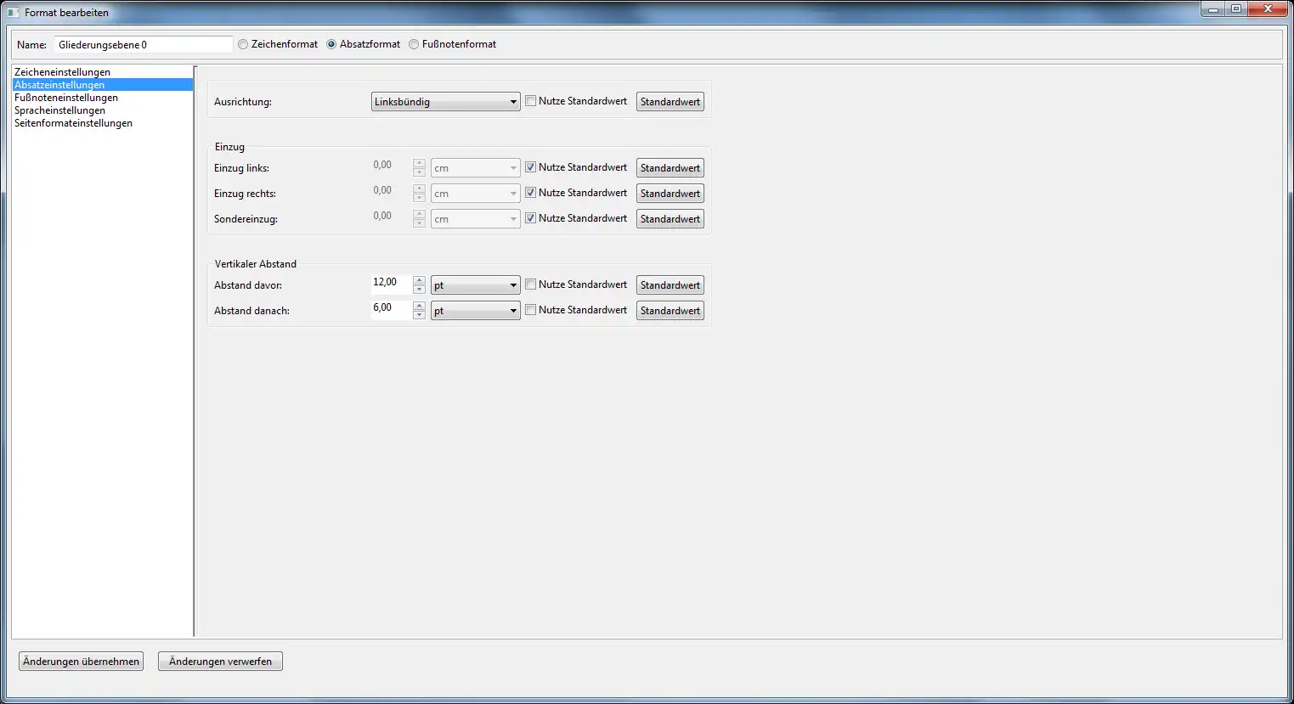Open the Einzug rechts unit dropdown
Image resolution: width=1294 pixels, height=704 pixels.
click(x=476, y=194)
